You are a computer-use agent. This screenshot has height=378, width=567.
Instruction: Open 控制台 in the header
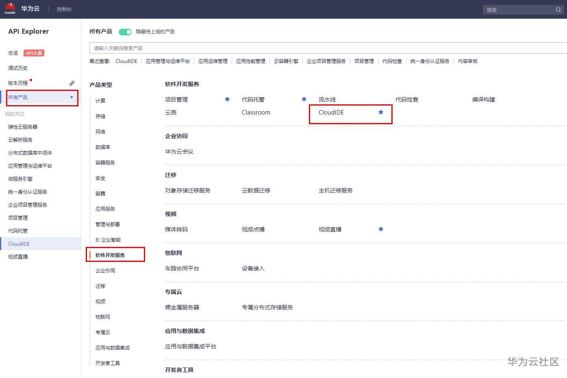coord(64,9)
